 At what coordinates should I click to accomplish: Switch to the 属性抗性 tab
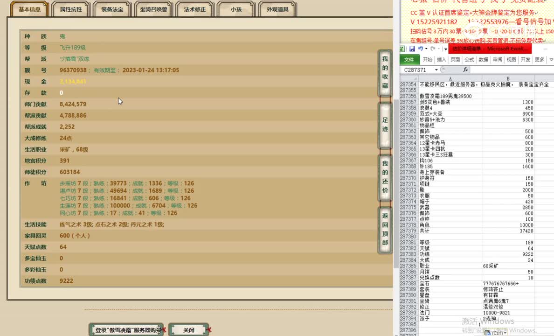coord(70,9)
